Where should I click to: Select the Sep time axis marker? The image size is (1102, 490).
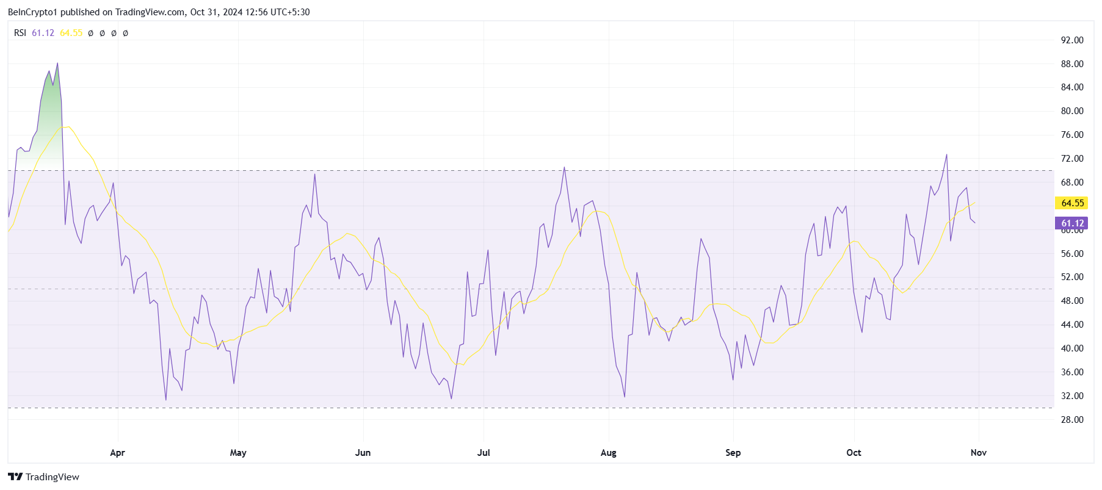pos(733,453)
